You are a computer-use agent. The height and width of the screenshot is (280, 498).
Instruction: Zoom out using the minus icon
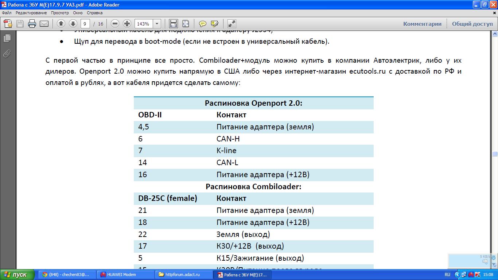tap(114, 23)
